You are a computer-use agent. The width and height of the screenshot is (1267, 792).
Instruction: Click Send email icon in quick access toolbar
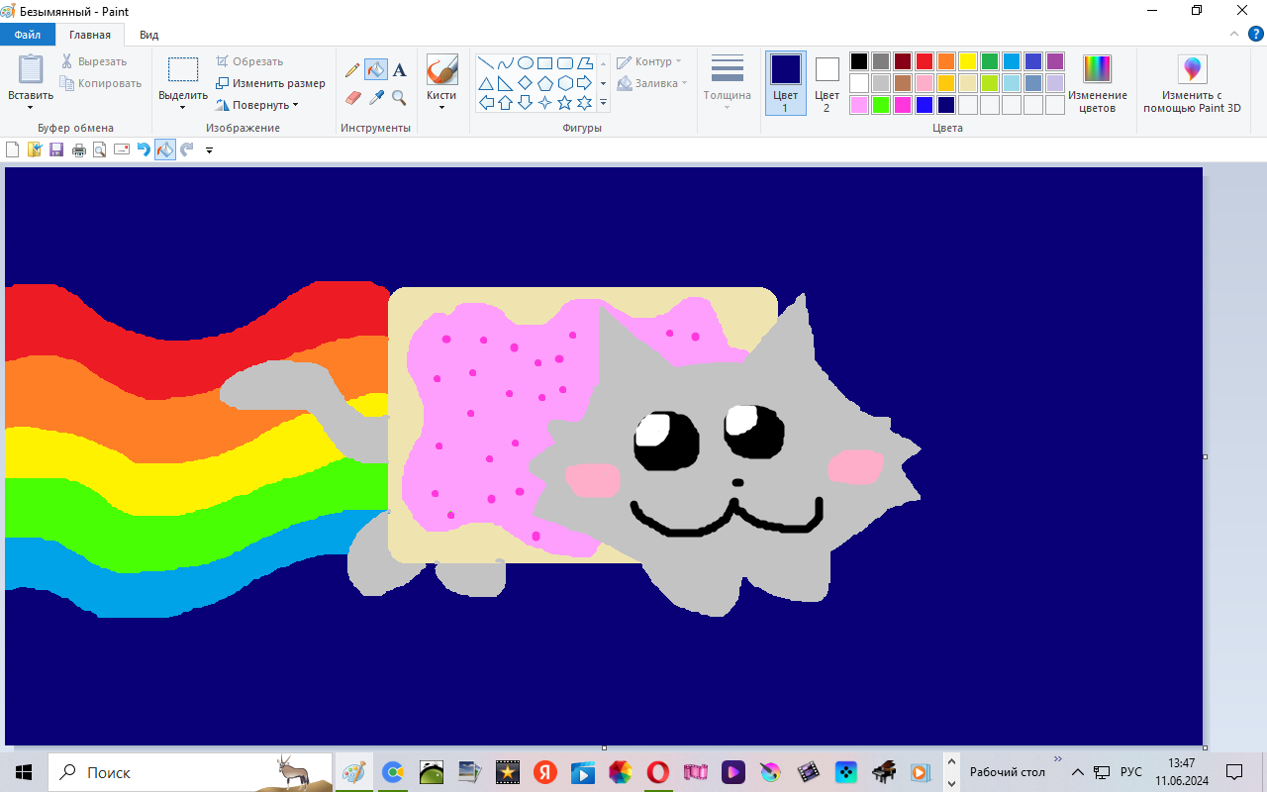click(x=122, y=149)
